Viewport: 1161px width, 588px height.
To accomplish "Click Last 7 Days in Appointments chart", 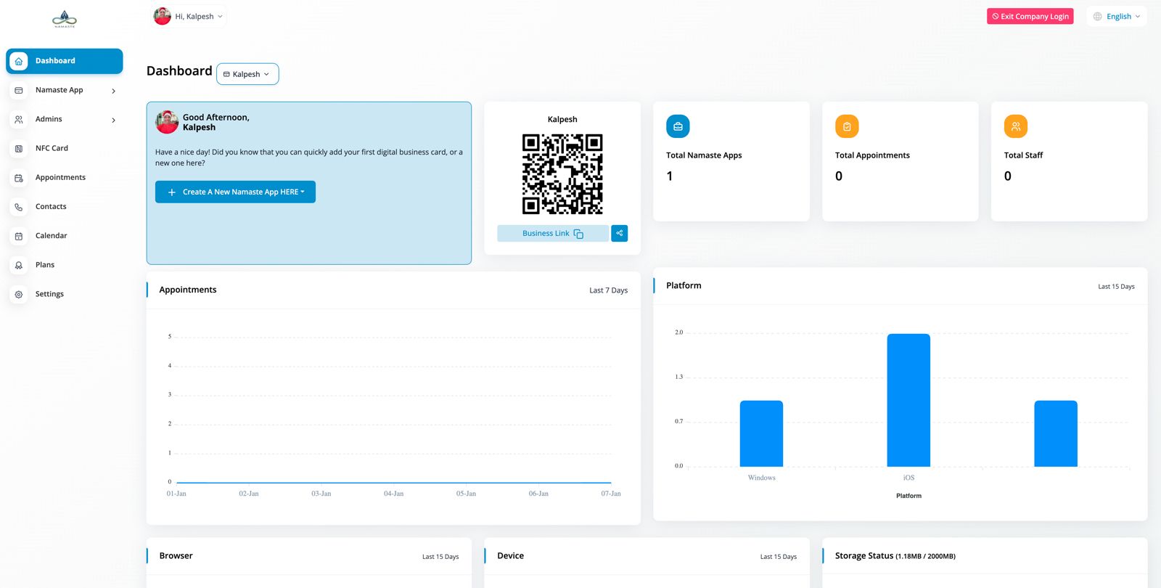I will click(608, 290).
